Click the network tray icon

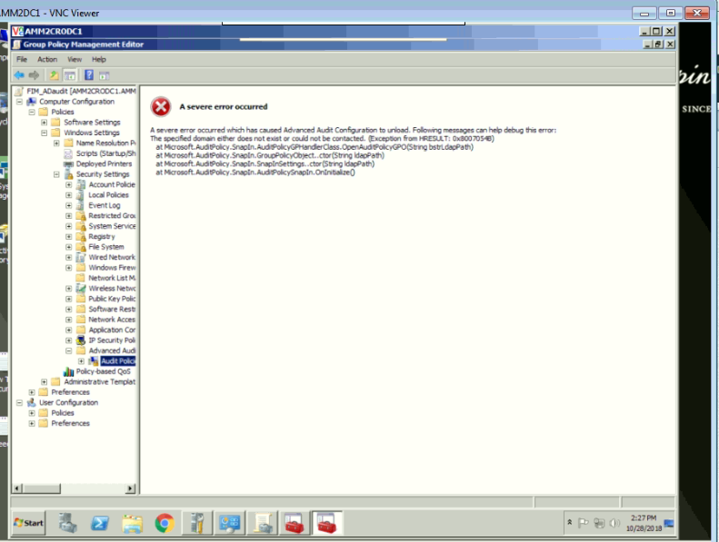pyautogui.click(x=599, y=523)
